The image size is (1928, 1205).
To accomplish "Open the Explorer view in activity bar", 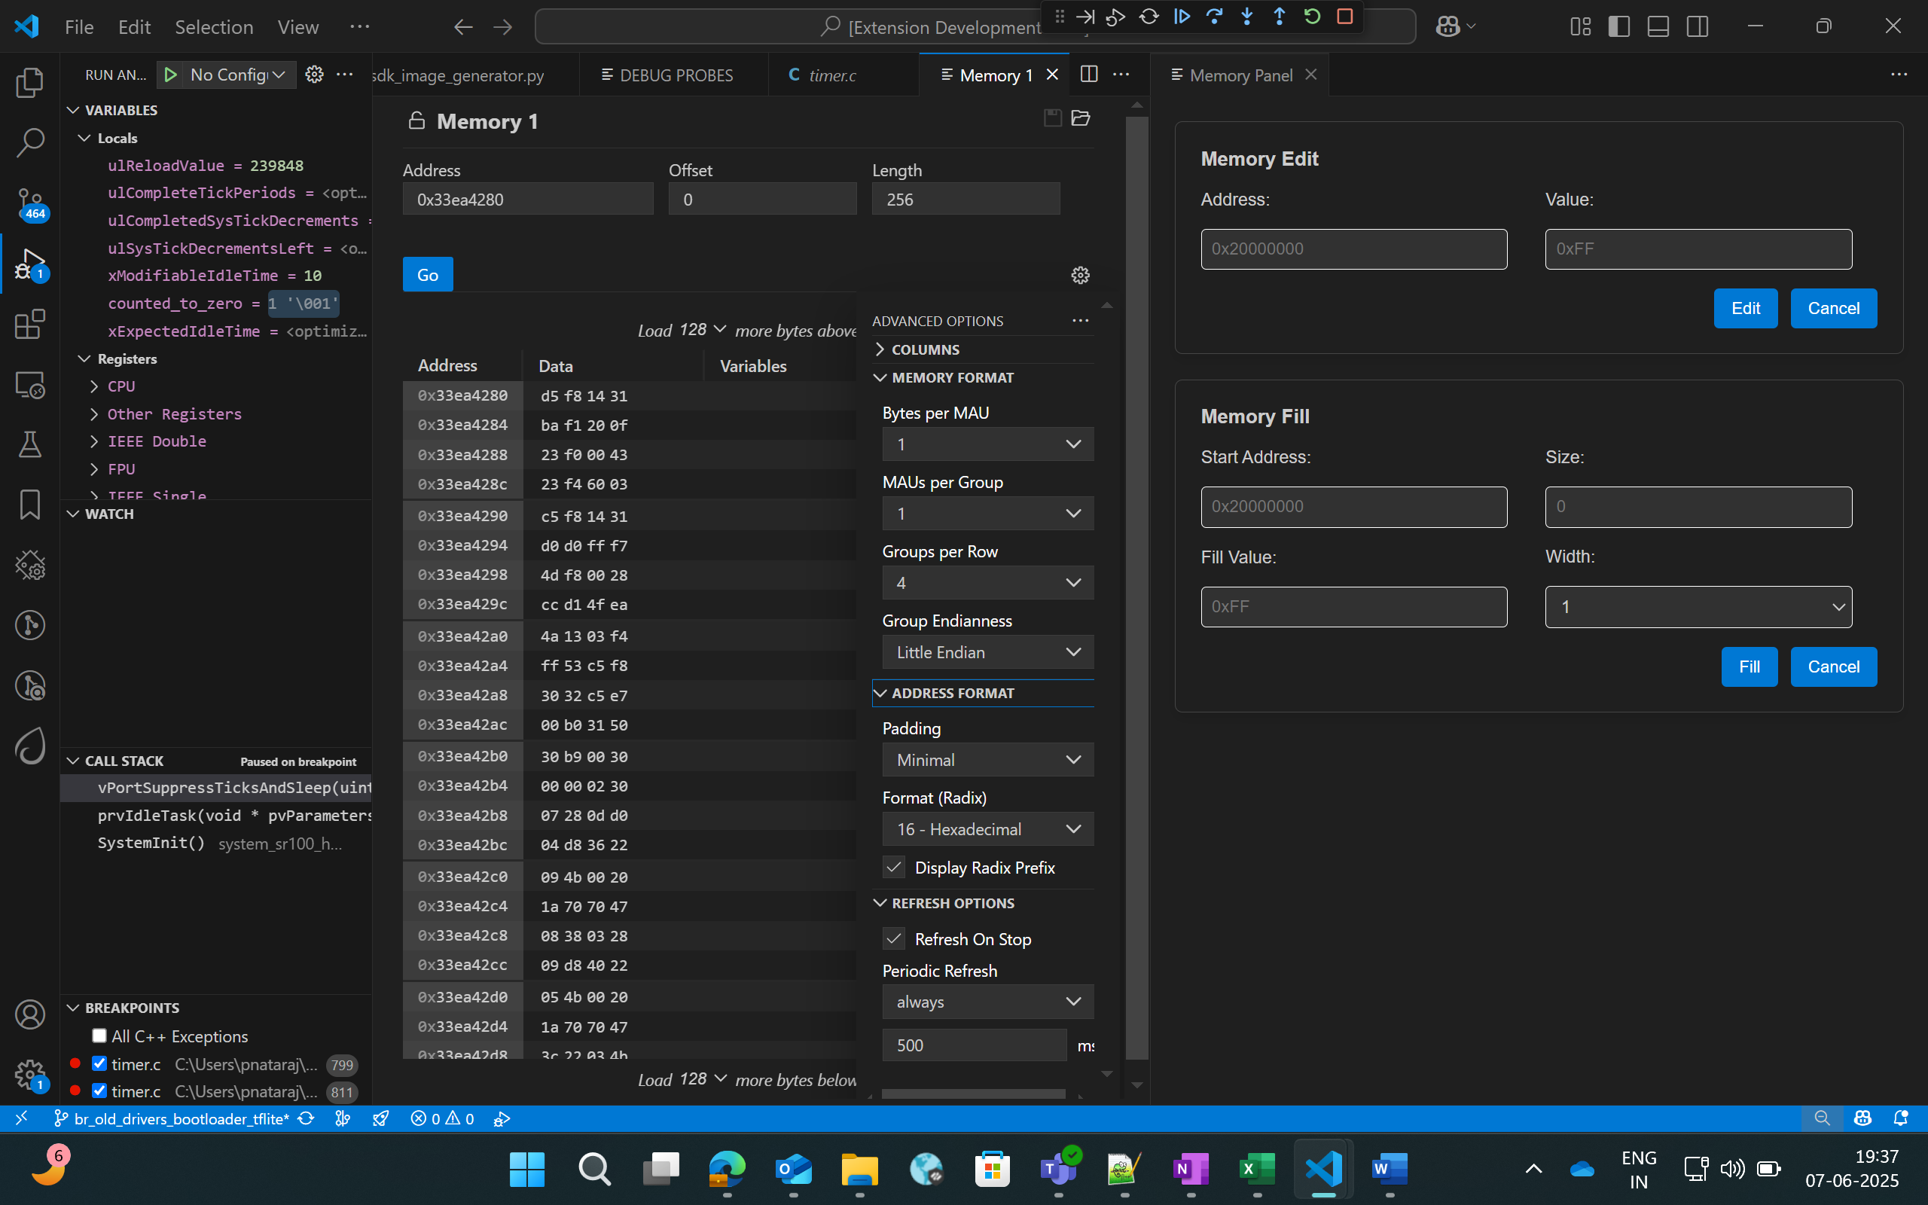I will (x=29, y=83).
